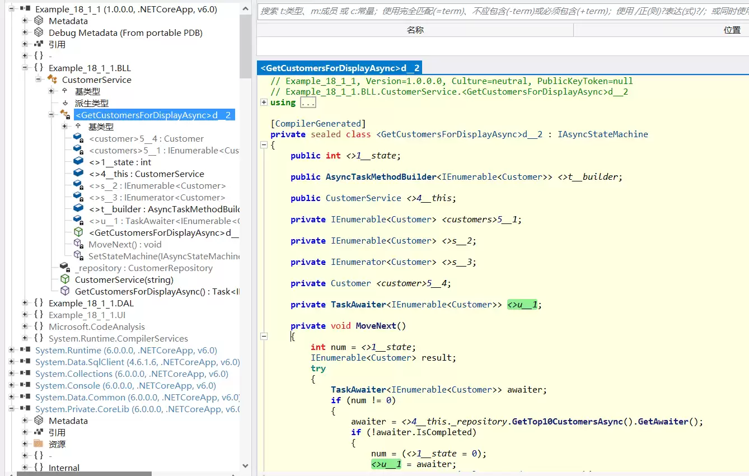Viewport: 749px width, 476px height.
Task: Select the 引用 node under Example_18_1_1
Action: tap(57, 44)
